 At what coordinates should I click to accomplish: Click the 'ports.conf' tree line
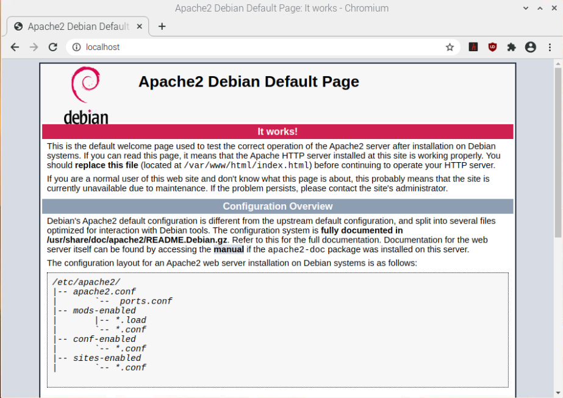pos(146,301)
